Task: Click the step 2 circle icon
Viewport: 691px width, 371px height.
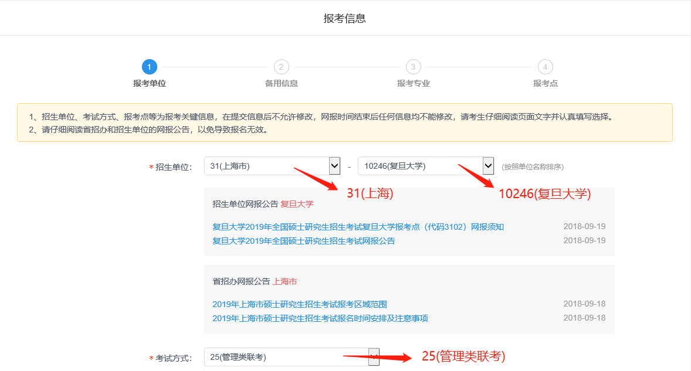Action: click(x=281, y=67)
